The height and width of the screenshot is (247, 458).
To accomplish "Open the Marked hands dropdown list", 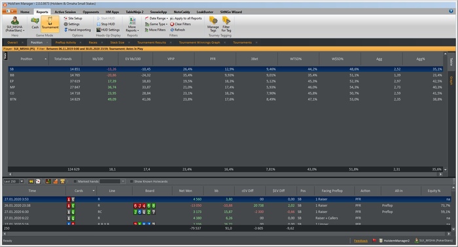I will [123, 182].
